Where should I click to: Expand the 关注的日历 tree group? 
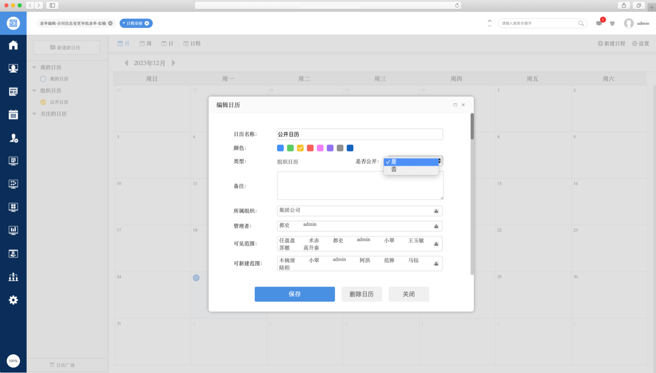pos(35,114)
